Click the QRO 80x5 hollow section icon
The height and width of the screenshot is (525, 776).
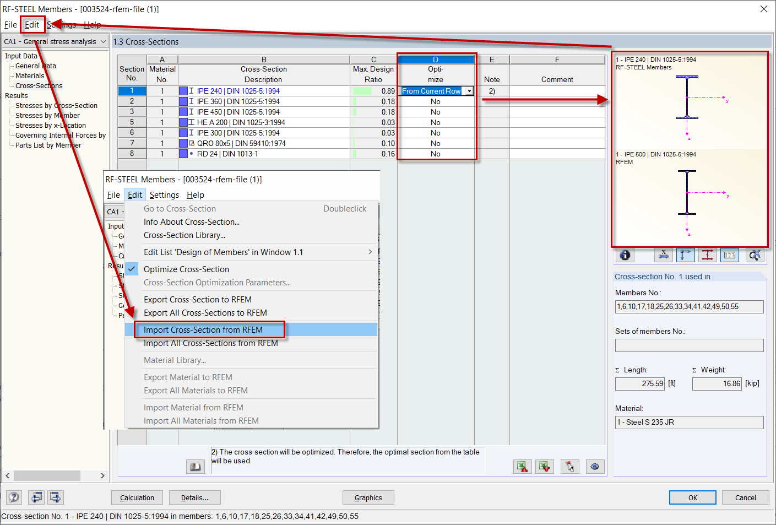click(x=192, y=143)
